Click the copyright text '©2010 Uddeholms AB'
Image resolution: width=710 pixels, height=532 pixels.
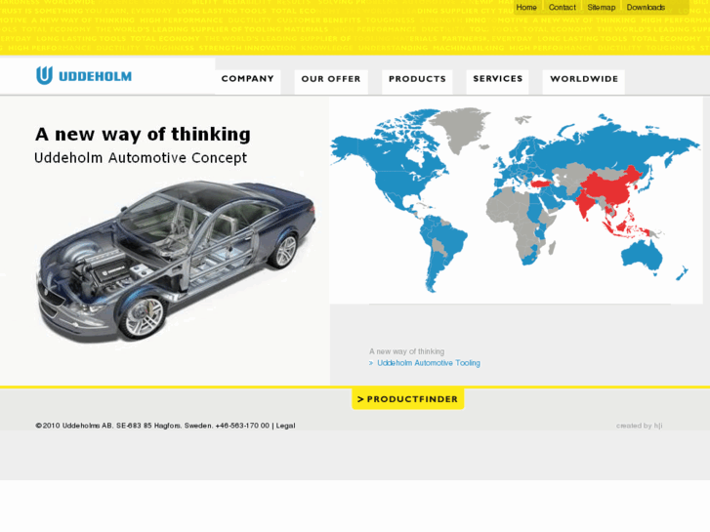pyautogui.click(x=74, y=426)
